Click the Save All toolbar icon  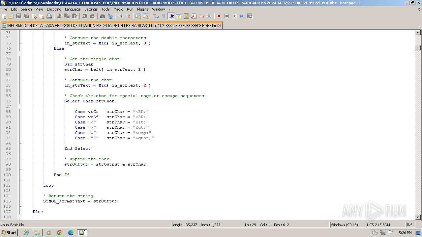pyautogui.click(x=26, y=16)
